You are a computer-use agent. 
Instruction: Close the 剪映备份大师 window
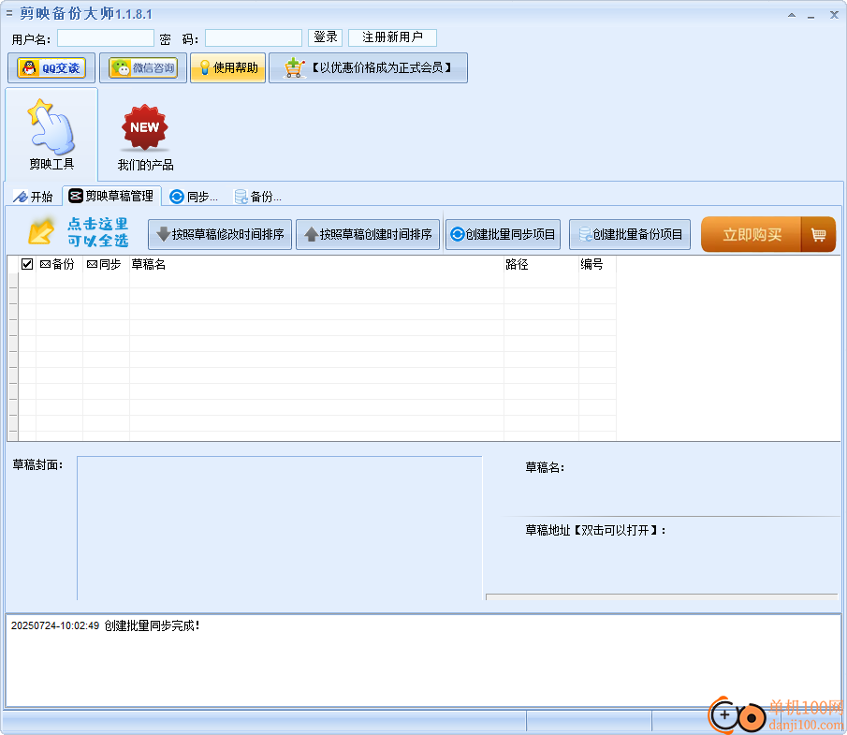point(834,15)
